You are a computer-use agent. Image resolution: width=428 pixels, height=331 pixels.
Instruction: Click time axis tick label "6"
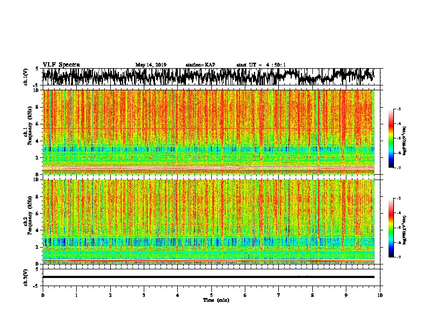point(245,295)
